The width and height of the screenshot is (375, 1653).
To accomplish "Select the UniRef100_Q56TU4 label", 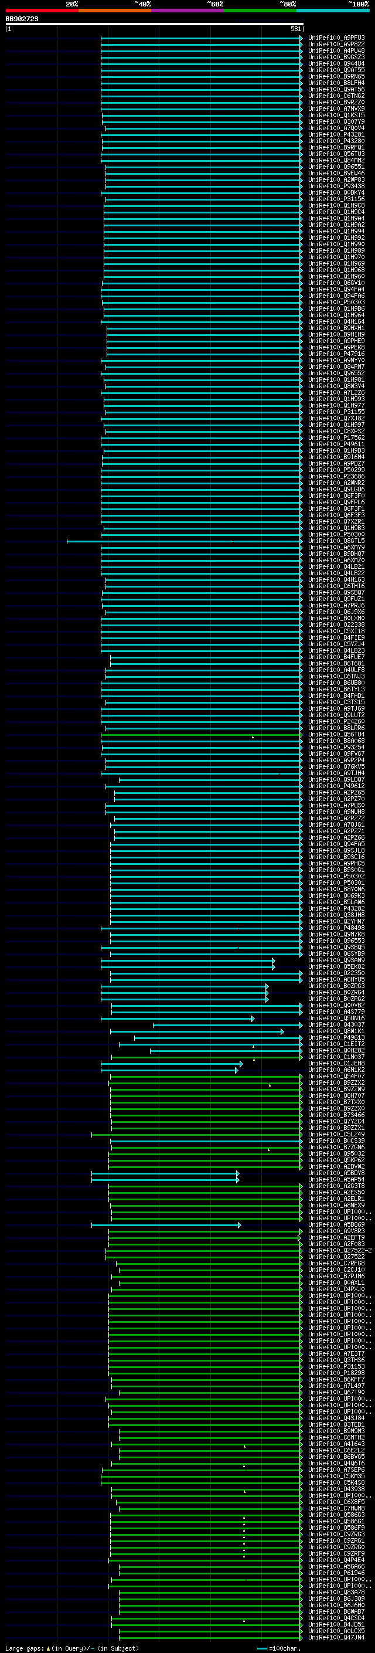I will [336, 734].
